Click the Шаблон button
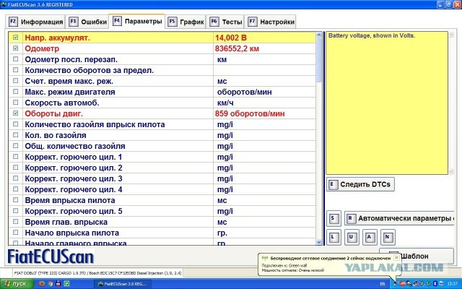The width and height of the screenshot is (462, 289). click(417, 256)
